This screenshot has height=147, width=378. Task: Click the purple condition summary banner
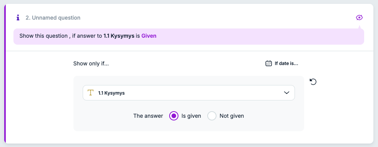click(x=188, y=37)
